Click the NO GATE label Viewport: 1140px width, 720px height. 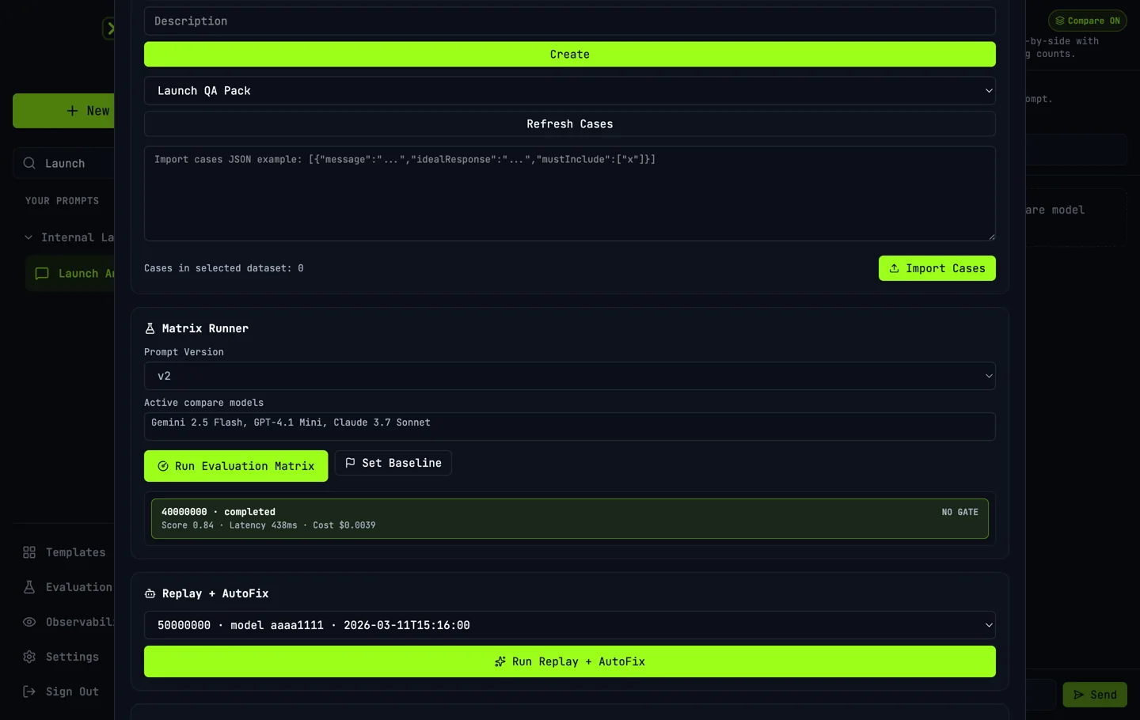click(959, 512)
